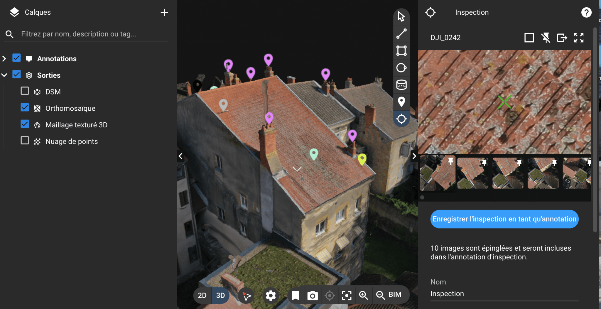Screen dimensions: 601x309
Task: Toggle pin on first thumbnail image
Action: coord(450,161)
